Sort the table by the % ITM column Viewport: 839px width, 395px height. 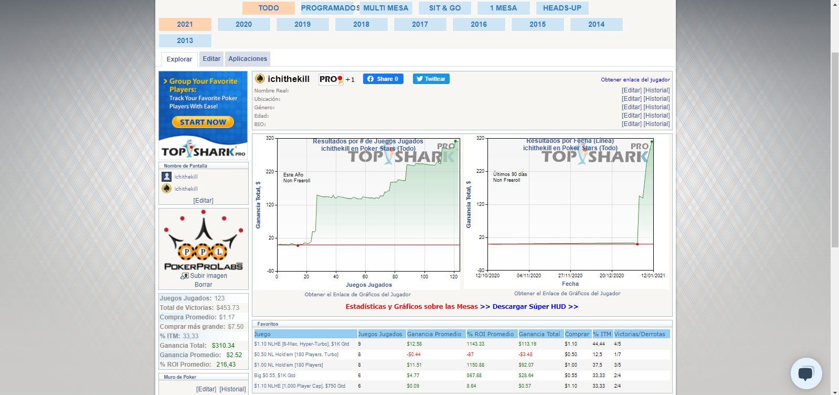[x=603, y=334]
